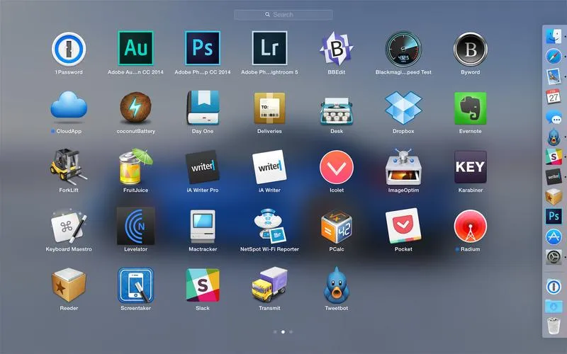The image size is (567, 354).
Task: Launch CloudApp from Launchpad
Action: [69, 105]
